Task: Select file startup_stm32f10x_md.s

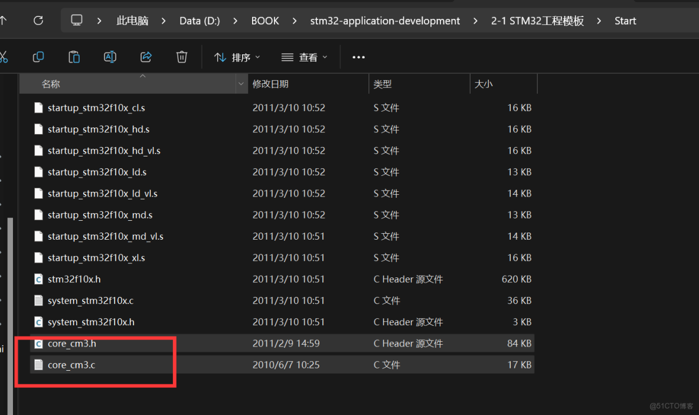Action: [x=100, y=215]
